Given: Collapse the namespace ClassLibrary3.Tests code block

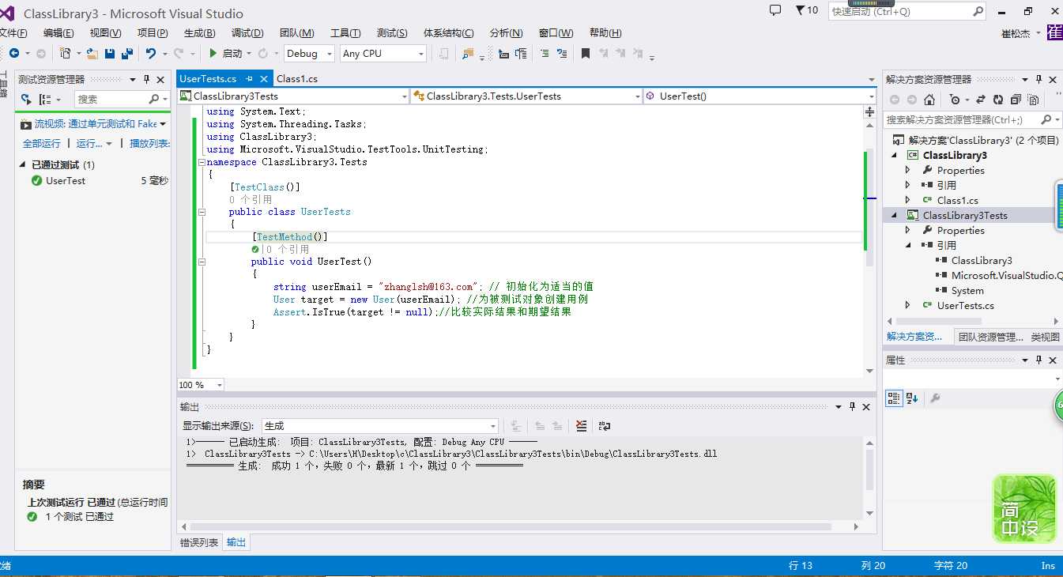Looking at the screenshot, I should click(202, 162).
